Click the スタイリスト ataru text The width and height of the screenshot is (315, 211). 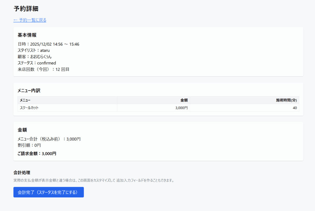(34, 50)
